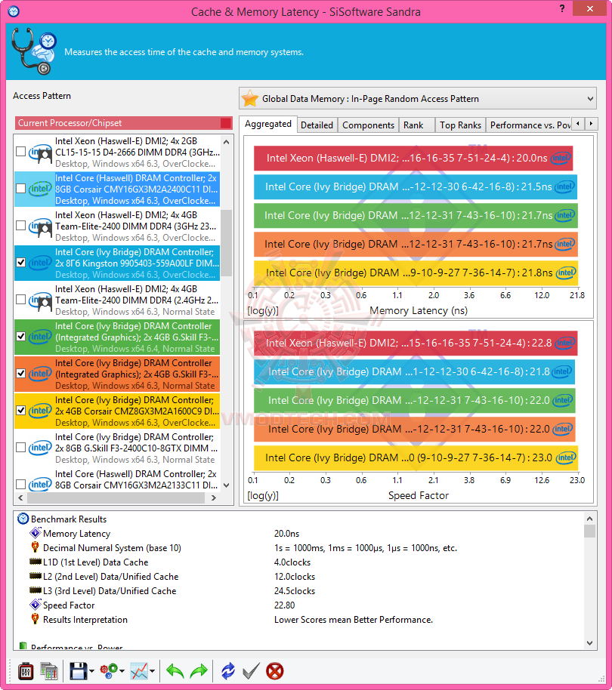Click the tab strip right scroll arrow
612x690 pixels.
(592, 124)
